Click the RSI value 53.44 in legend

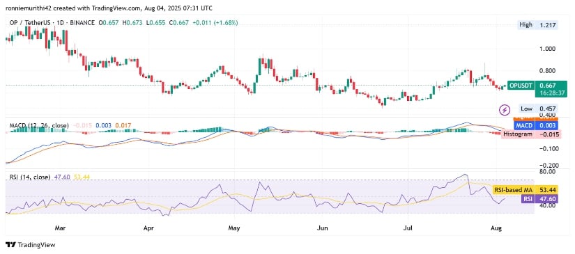coord(82,177)
